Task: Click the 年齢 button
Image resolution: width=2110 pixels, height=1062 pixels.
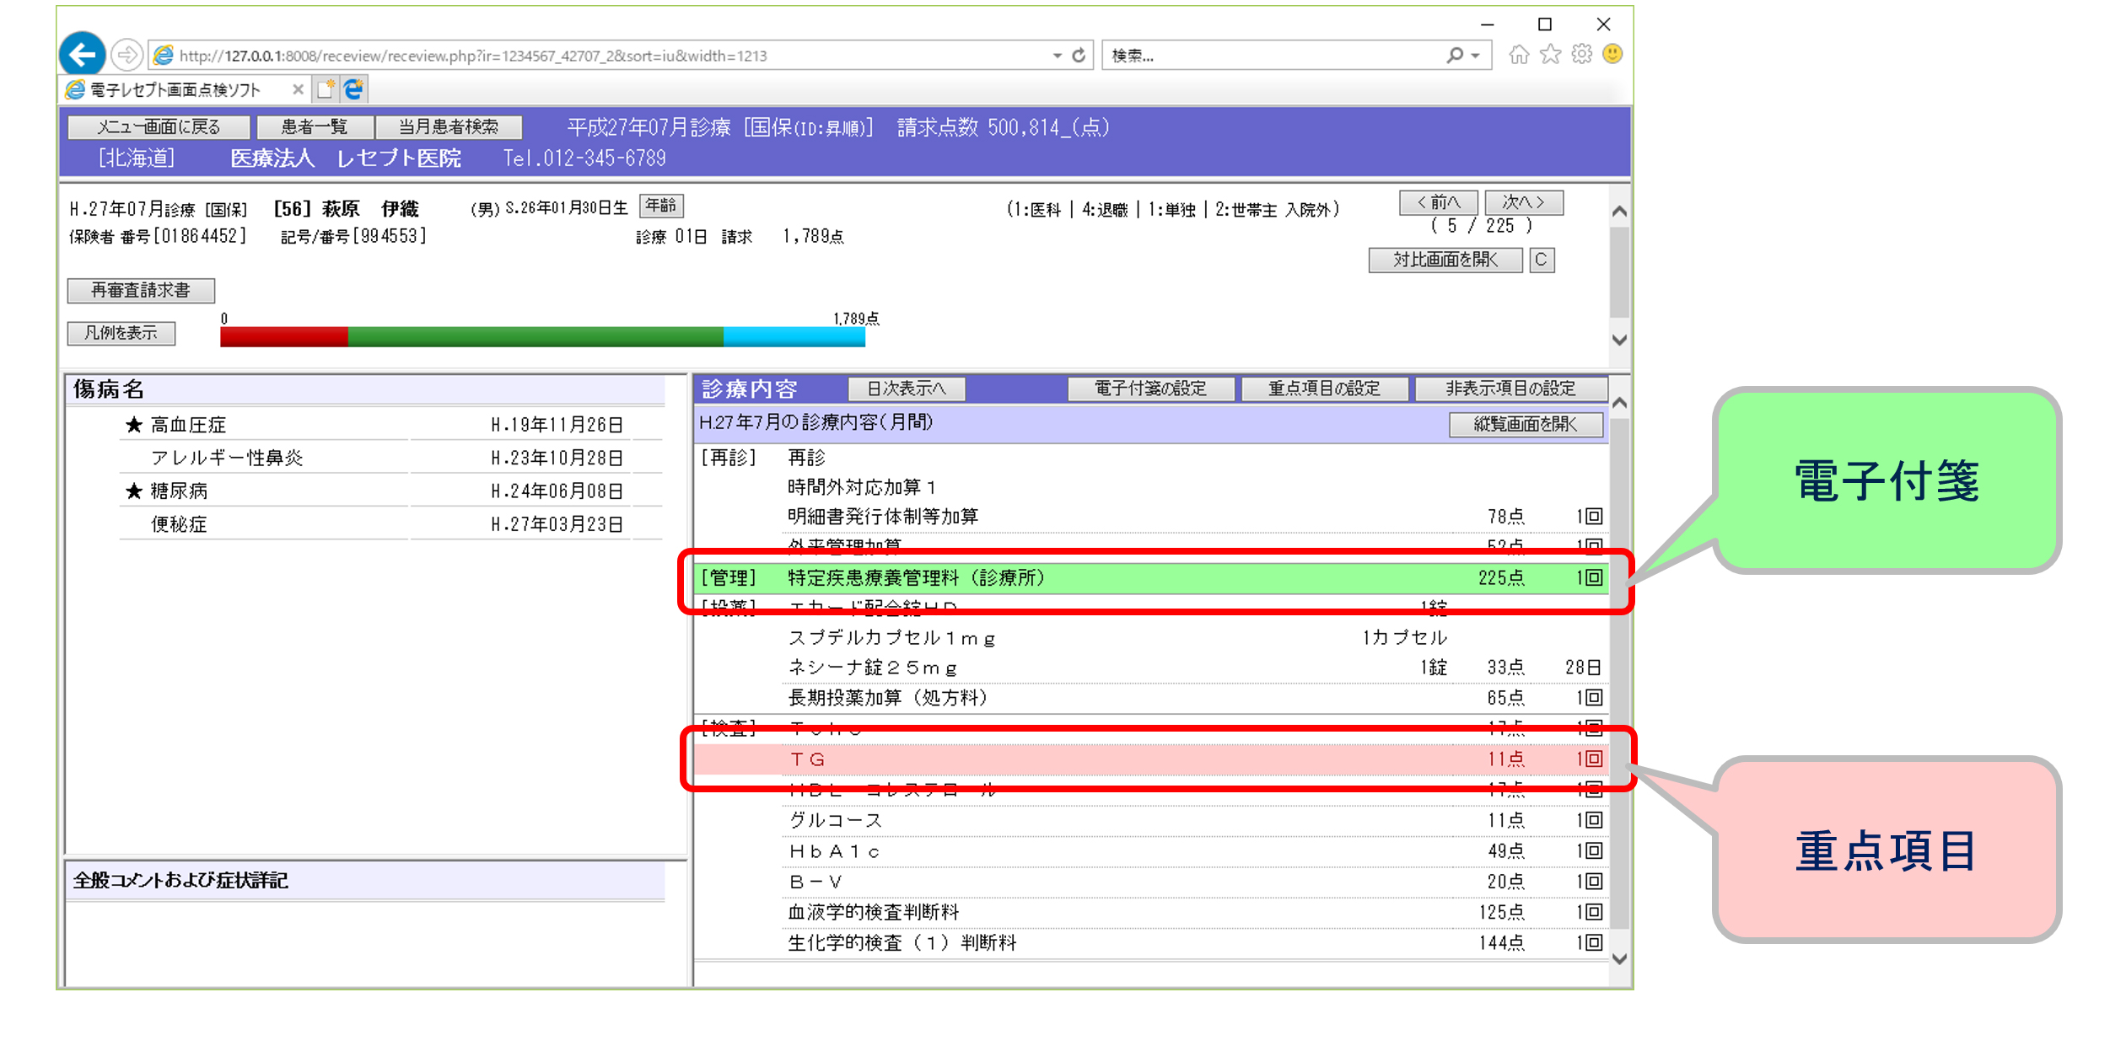Action: 661,206
